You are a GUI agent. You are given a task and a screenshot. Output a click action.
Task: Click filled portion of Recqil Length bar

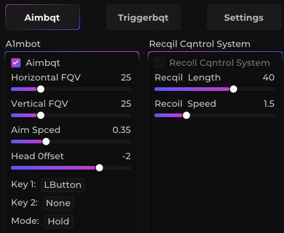(192, 89)
